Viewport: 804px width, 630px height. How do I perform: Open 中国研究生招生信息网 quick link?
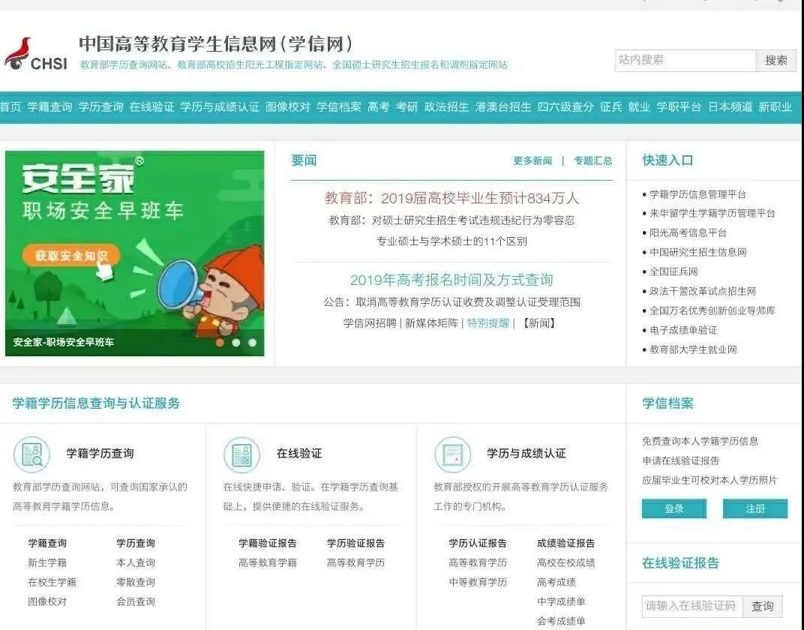tap(697, 253)
